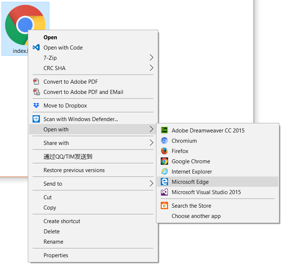Click the Firefox icon
The image size is (290, 273).
[164, 151]
